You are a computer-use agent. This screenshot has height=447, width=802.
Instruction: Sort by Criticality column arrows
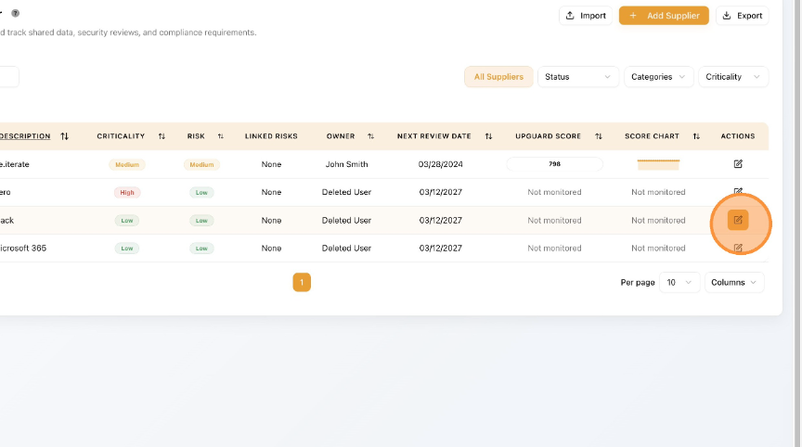tap(162, 136)
